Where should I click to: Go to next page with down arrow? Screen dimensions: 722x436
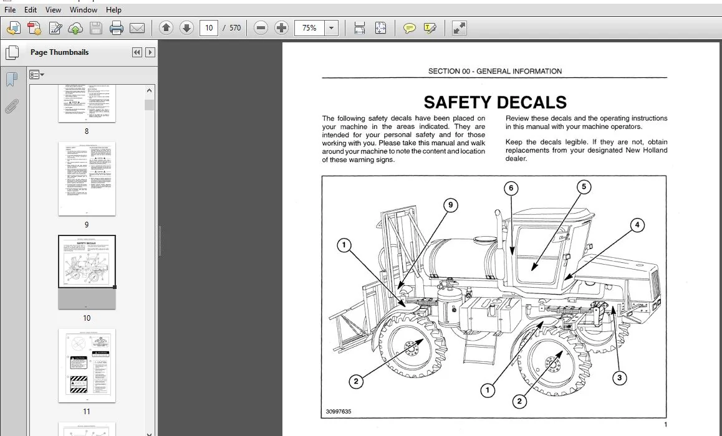pyautogui.click(x=186, y=28)
